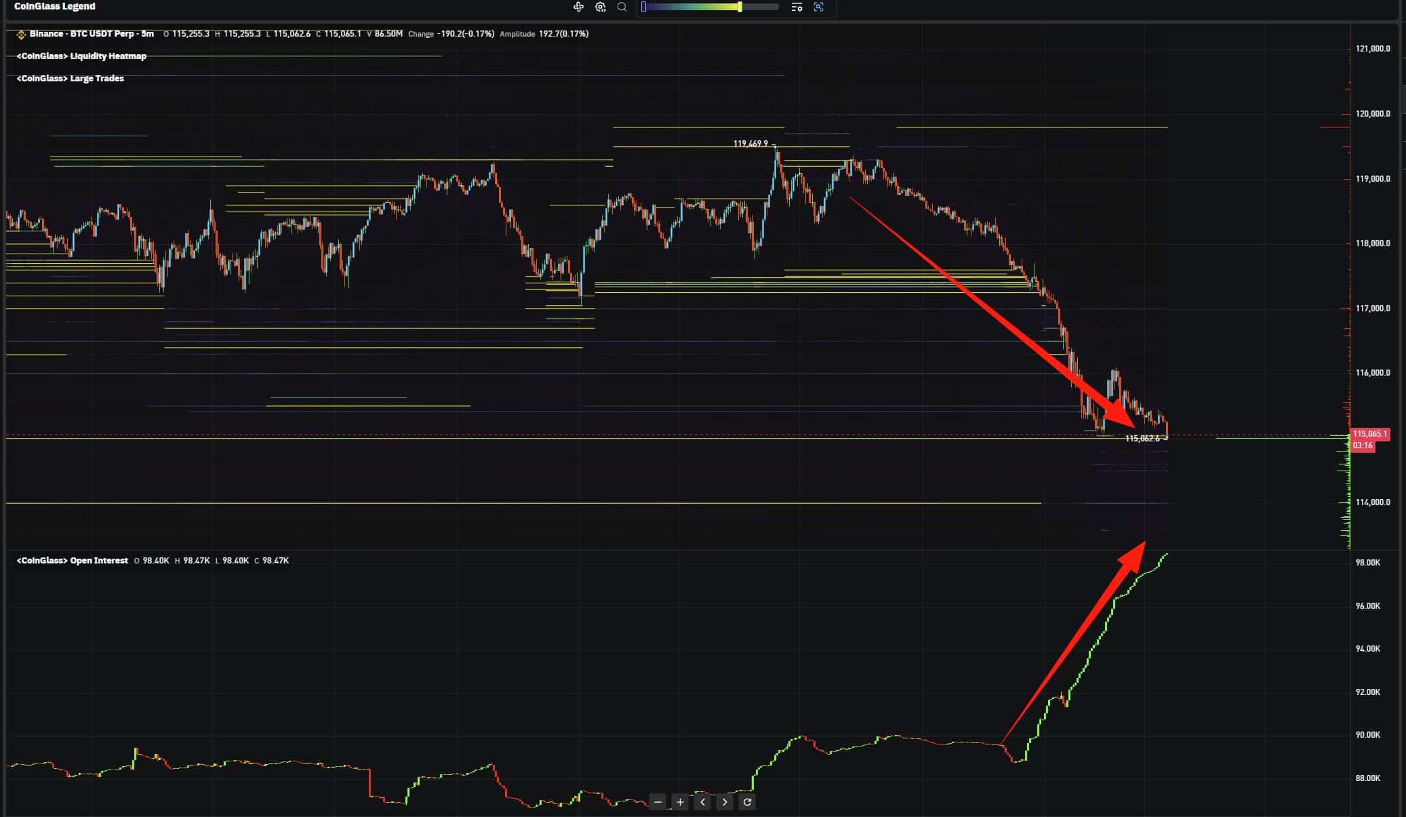Zoom out chart with minus button

[658, 802]
